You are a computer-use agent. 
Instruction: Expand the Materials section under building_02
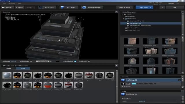point(122,87)
